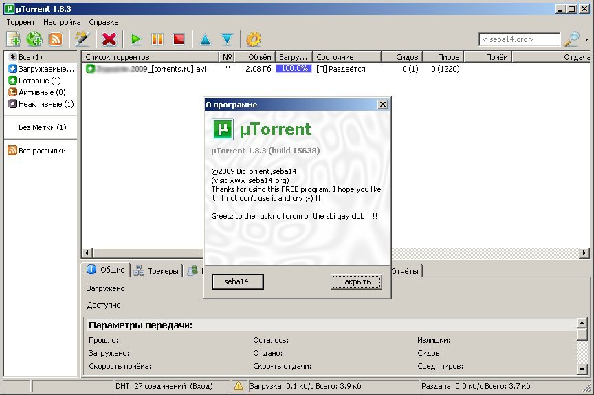Click the µTorrent logo in About dialog
Image resolution: width=594 pixels, height=395 pixels.
[x=222, y=129]
